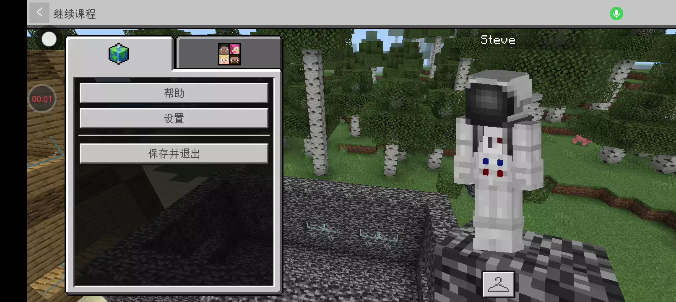The image size is (676, 302).
Task: Open 设置 settings
Action: 174,119
